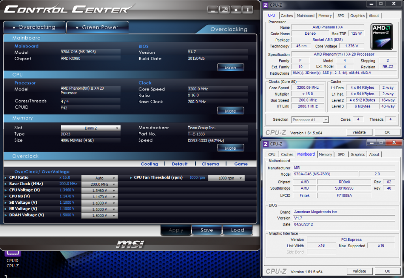Click the MSI logo at the bottom
The image size is (404, 278).
(x=130, y=244)
